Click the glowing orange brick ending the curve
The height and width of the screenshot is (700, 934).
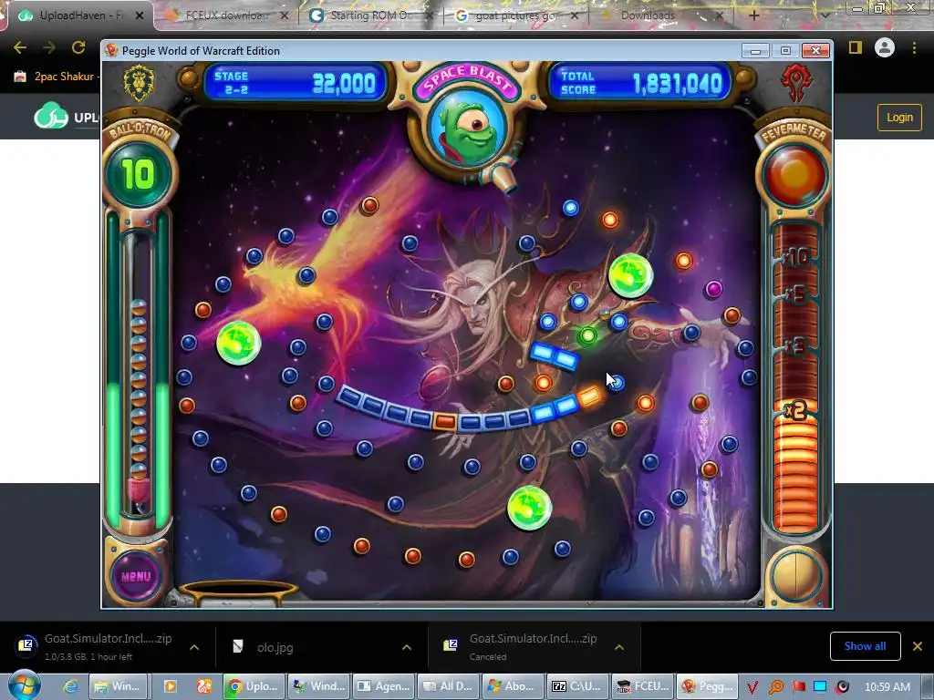589,396
